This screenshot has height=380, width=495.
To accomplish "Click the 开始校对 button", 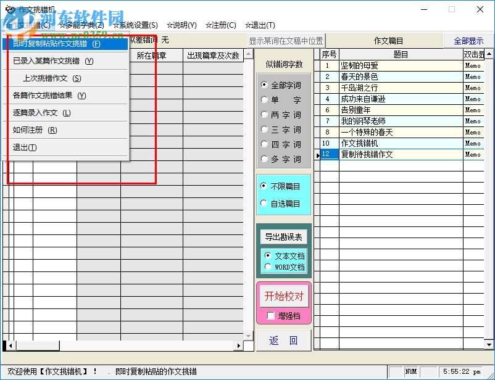I will (x=285, y=295).
